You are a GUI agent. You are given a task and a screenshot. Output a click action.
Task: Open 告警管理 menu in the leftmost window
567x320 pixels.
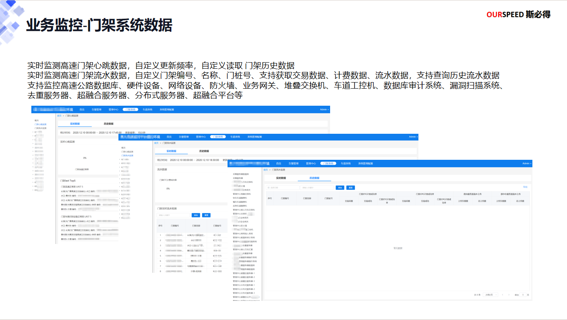[x=96, y=109]
